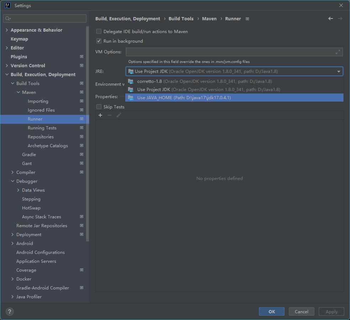Choose Use JAVA_HOME option in list

(x=234, y=97)
